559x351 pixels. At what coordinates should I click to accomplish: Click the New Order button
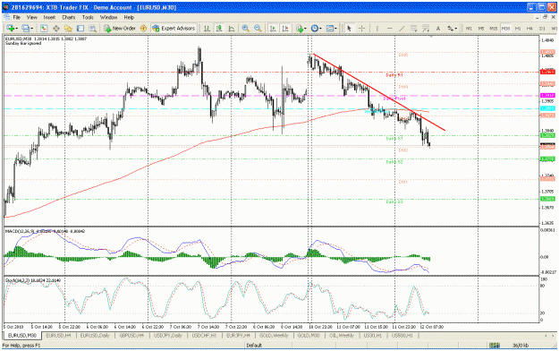120,29
